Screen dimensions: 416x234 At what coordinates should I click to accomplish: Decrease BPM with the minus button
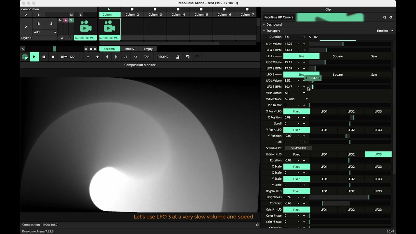[88, 57]
